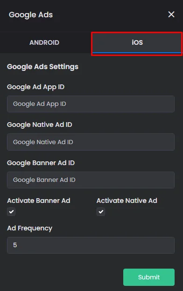Click the Google Ad App ID label
The image size is (183, 291).
pyautogui.click(x=35, y=87)
